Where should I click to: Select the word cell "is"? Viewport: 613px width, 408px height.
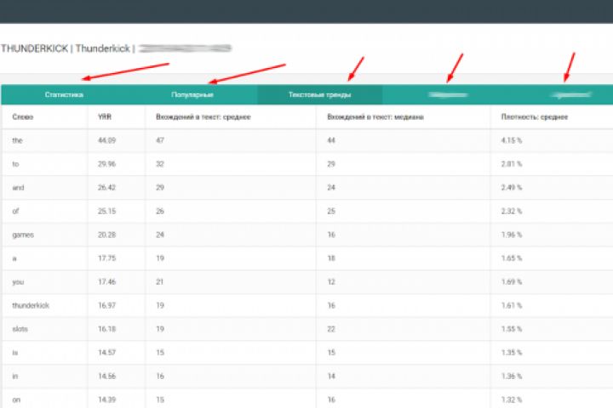click(14, 353)
